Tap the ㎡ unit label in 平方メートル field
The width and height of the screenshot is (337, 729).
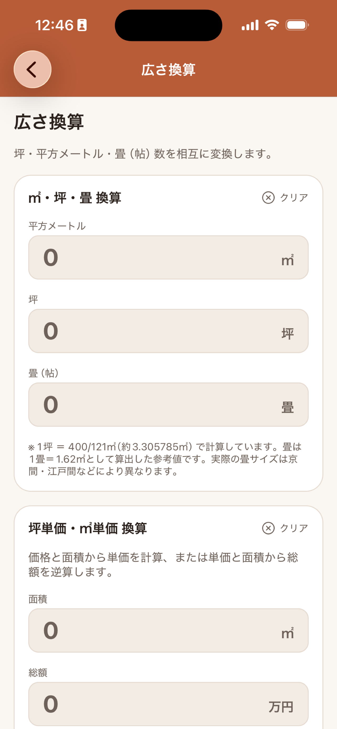pyautogui.click(x=287, y=260)
